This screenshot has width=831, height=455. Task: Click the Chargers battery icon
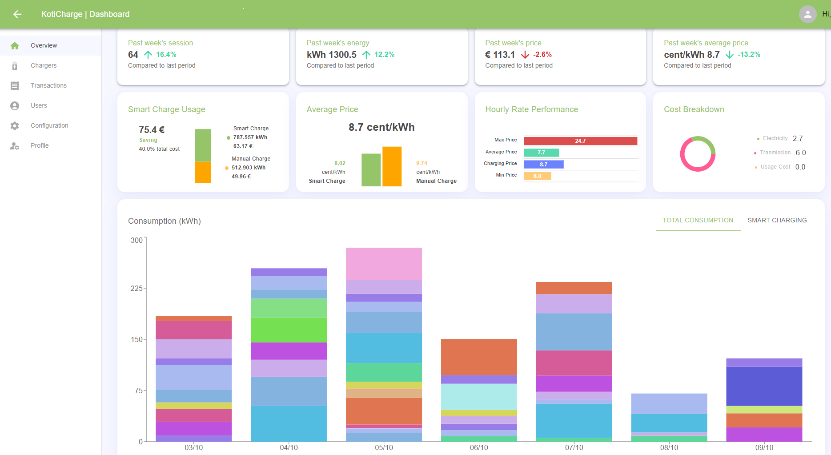click(x=15, y=66)
